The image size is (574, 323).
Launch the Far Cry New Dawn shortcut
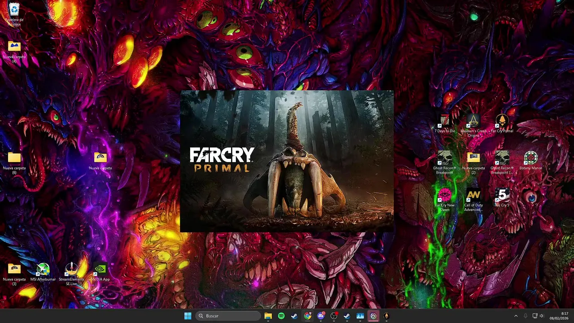(444, 200)
